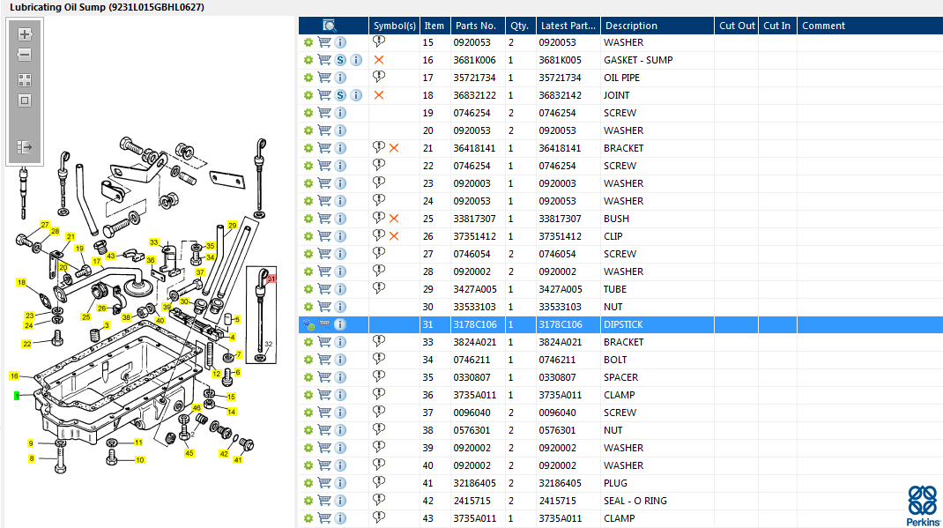The height and width of the screenshot is (528, 943).
Task: Sort by the Qty. column header
Action: click(x=520, y=26)
